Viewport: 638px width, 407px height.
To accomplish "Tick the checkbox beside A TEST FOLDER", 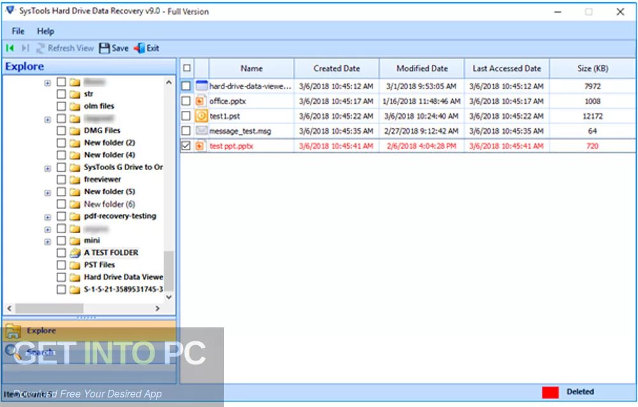I will click(61, 253).
